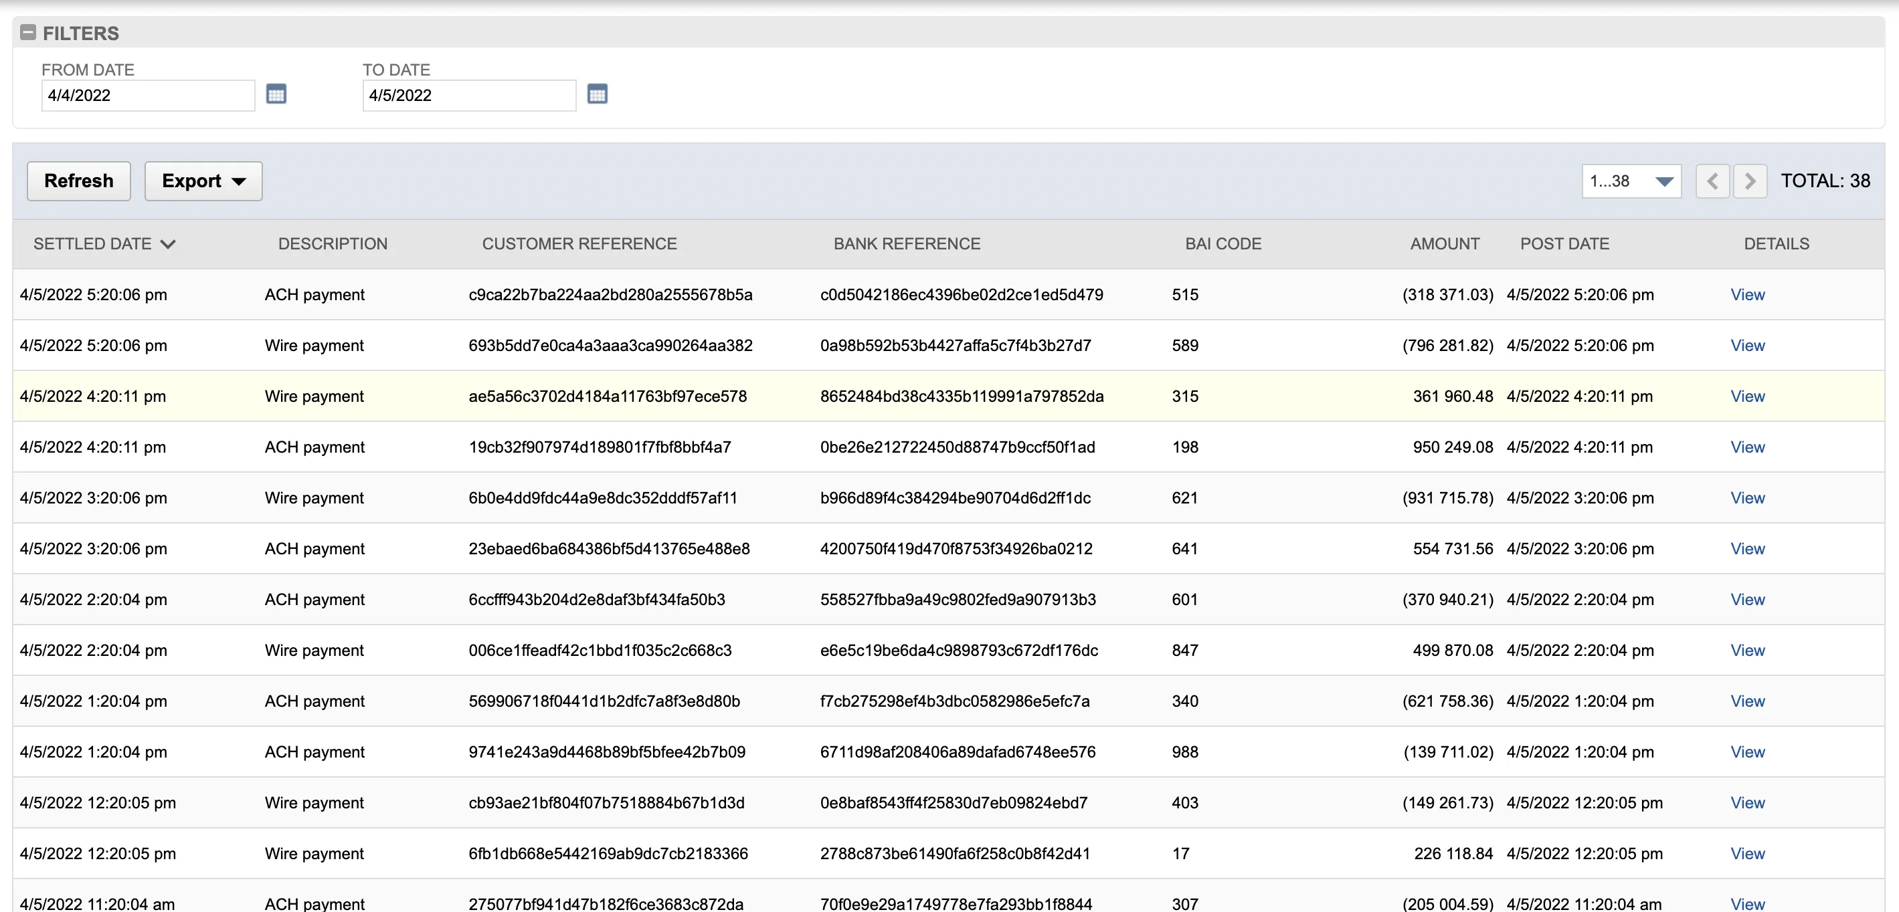The width and height of the screenshot is (1899, 912).
Task: Go to previous page of results
Action: pyautogui.click(x=1712, y=181)
